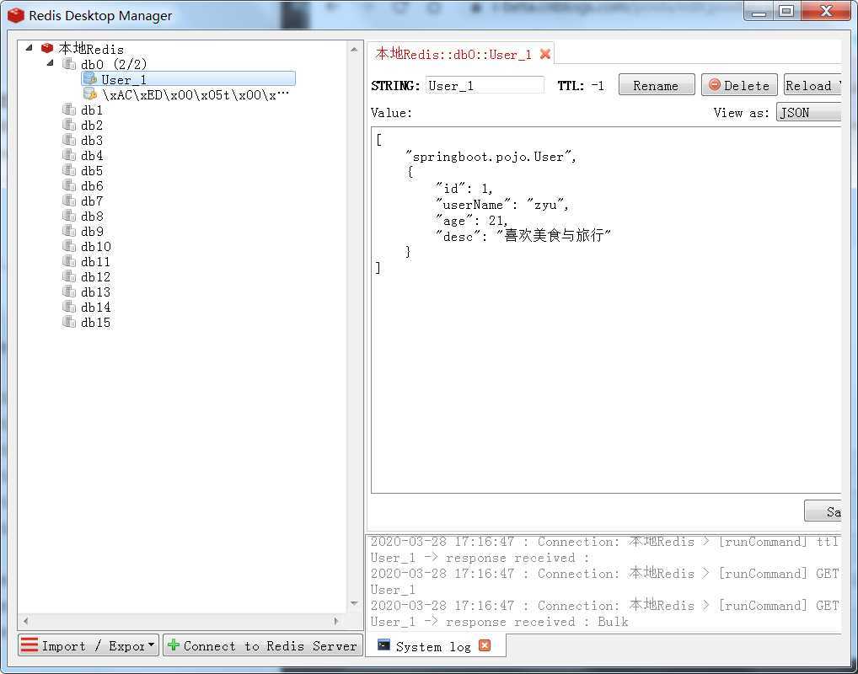Click the tree horizontal scroll right arrow
This screenshot has height=674, width=858.
pos(335,621)
